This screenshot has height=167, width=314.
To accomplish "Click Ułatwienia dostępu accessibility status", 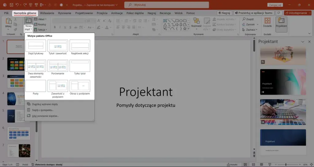I will [47, 165].
